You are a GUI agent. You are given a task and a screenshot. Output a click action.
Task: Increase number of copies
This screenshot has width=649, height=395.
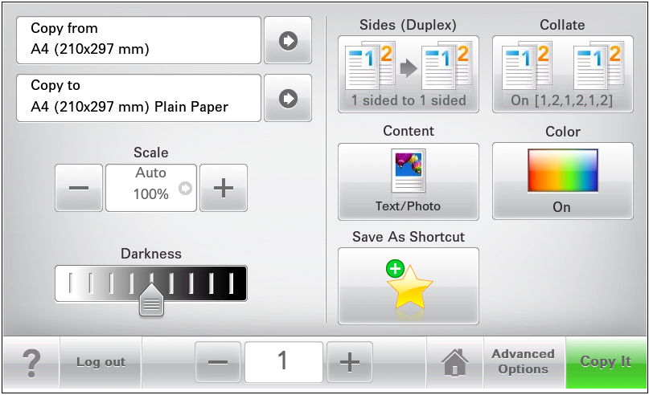[x=349, y=362]
